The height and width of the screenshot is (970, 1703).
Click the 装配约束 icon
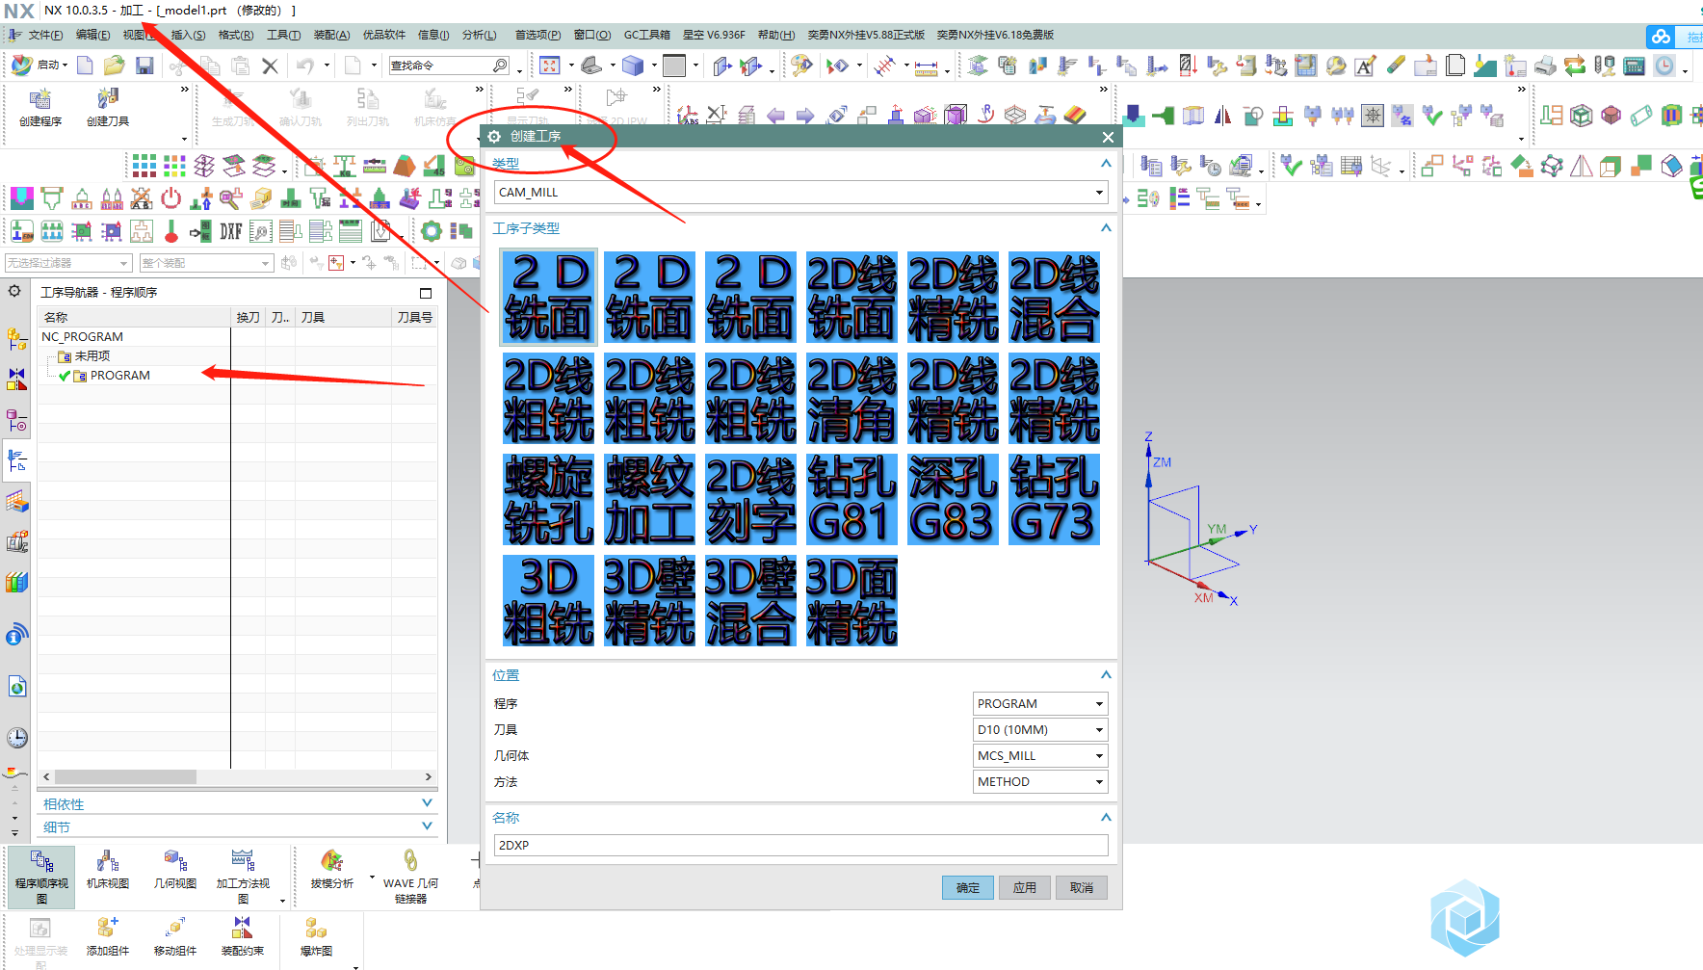(x=243, y=936)
